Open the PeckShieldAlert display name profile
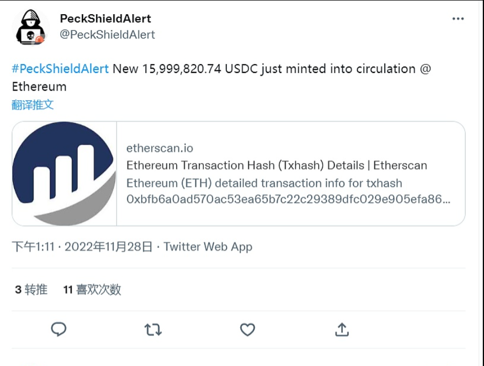The image size is (484, 366). (x=106, y=19)
